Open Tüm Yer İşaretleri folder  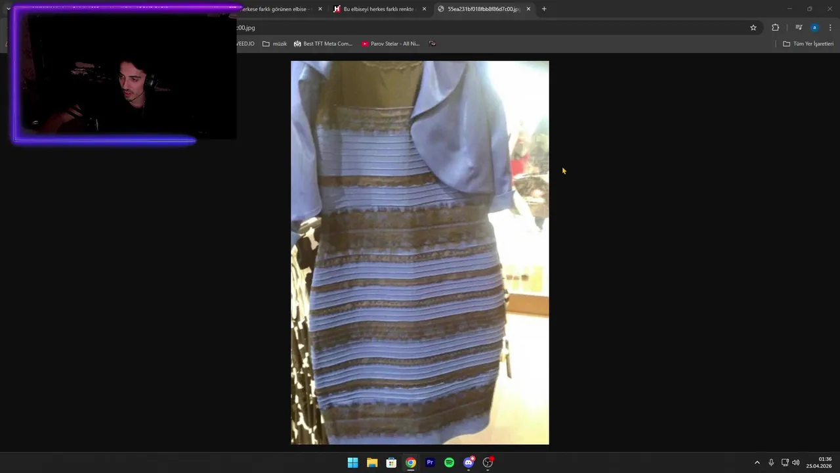pos(808,44)
